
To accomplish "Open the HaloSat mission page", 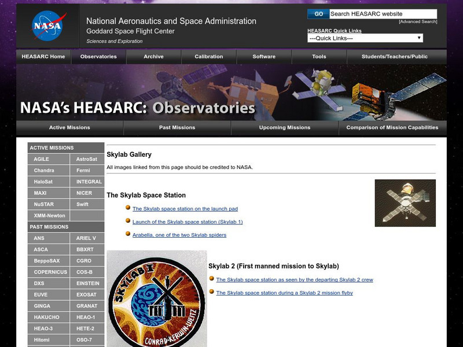I will tap(49, 182).
